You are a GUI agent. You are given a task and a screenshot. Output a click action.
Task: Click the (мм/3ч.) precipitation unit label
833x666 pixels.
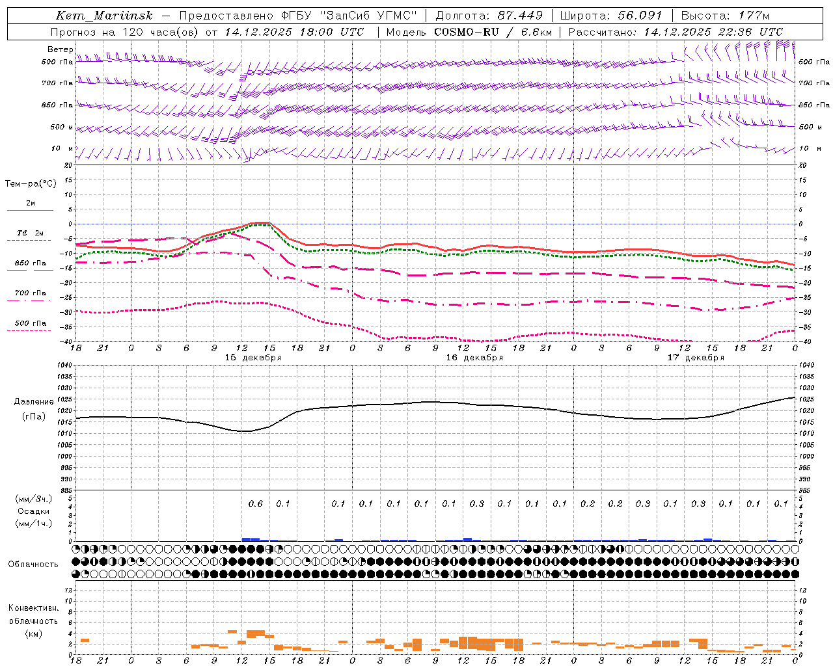(x=34, y=499)
